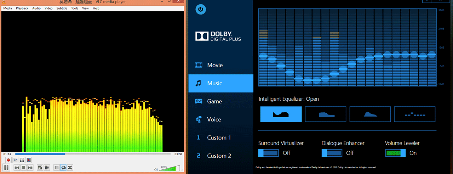The image size is (453, 174).
Task: Open the Tools menu in VLC
Action: click(75, 8)
